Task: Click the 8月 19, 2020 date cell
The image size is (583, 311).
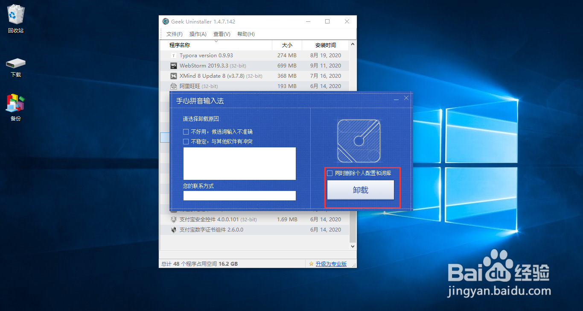Action: pyautogui.click(x=326, y=56)
